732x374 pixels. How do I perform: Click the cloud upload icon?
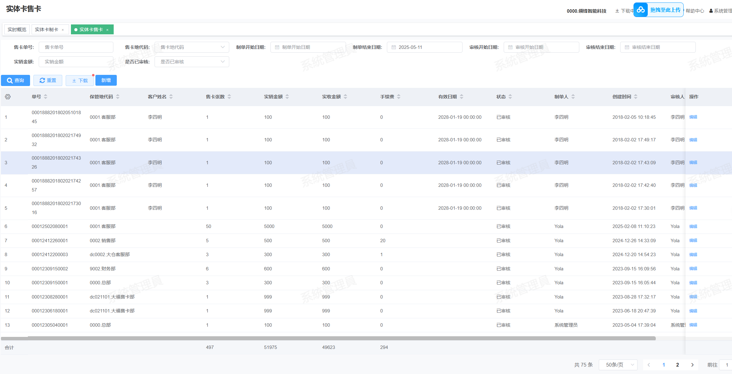[x=641, y=10]
